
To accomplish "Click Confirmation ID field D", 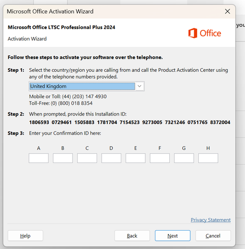I will coord(111,158).
